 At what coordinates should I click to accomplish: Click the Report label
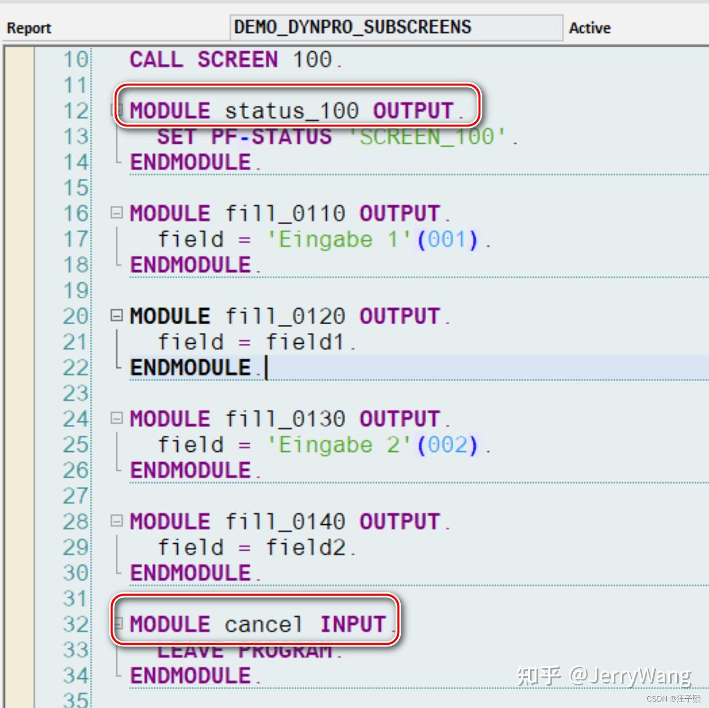coord(28,28)
